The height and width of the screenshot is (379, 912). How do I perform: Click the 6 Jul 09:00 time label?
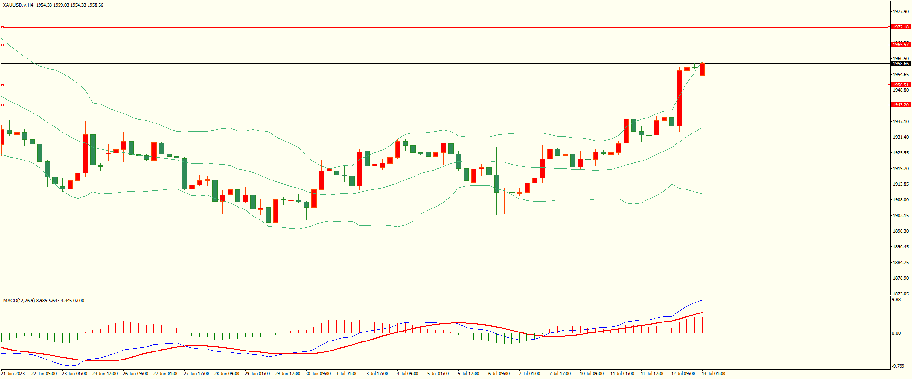click(x=499, y=374)
